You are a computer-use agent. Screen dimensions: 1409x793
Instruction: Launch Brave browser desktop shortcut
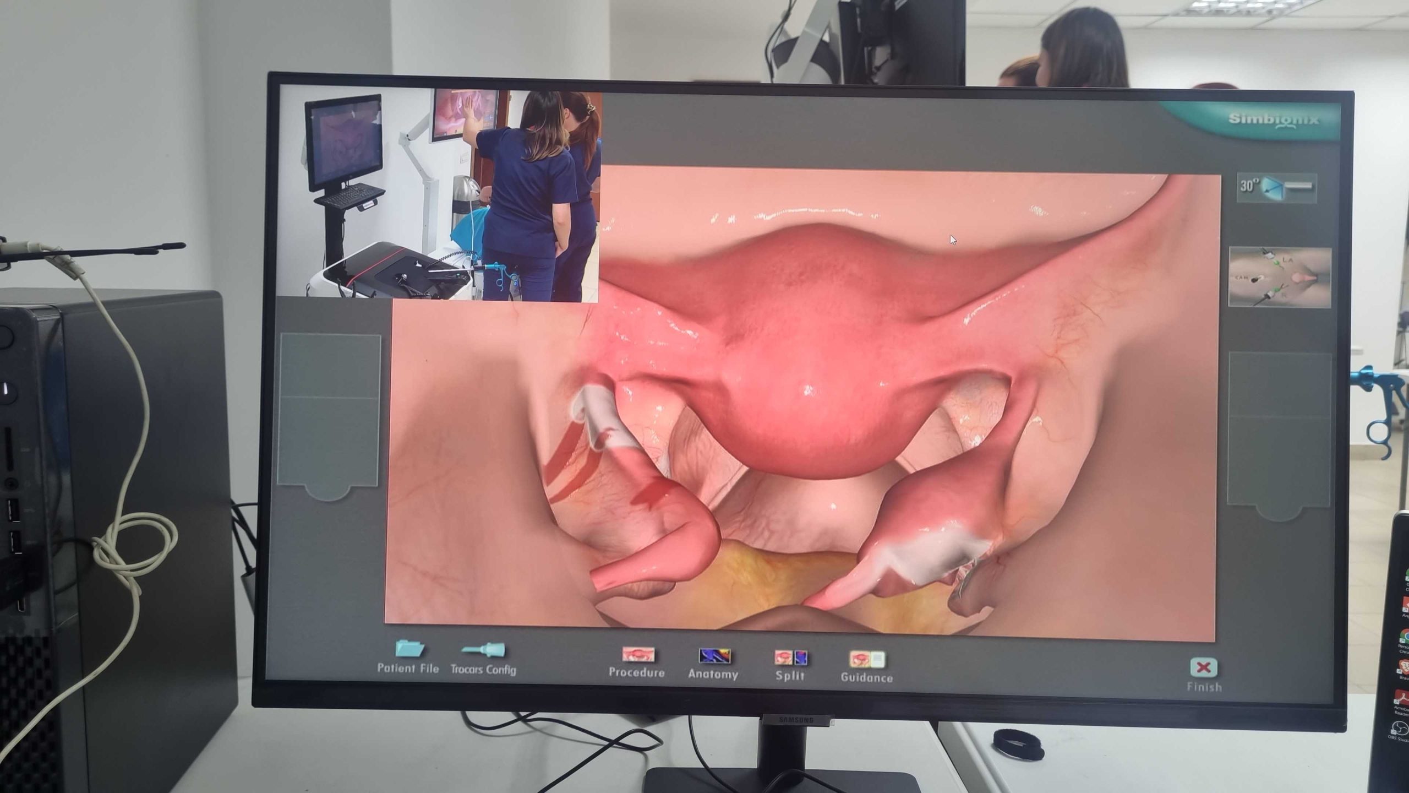(x=1403, y=667)
